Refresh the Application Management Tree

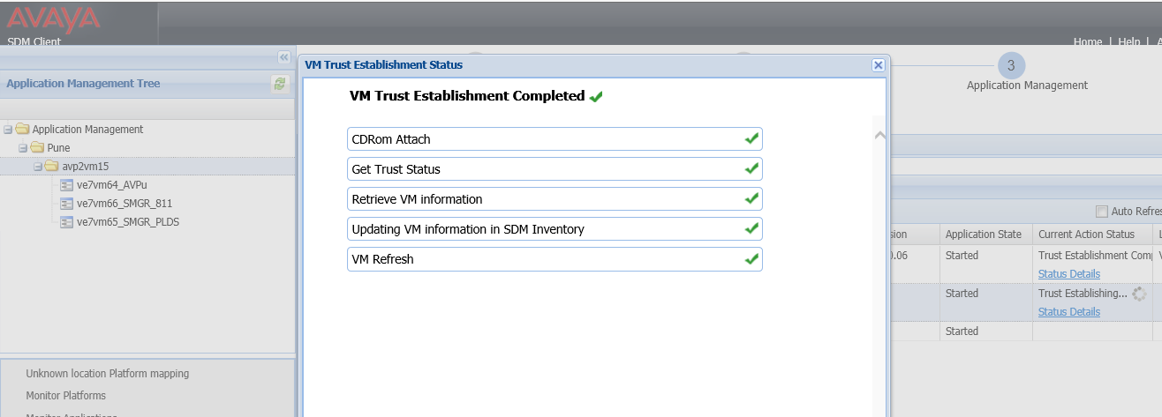280,84
